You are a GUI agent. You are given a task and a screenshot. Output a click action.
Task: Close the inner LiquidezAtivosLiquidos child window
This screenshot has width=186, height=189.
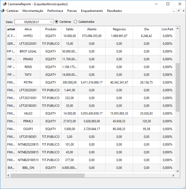point(183,11)
